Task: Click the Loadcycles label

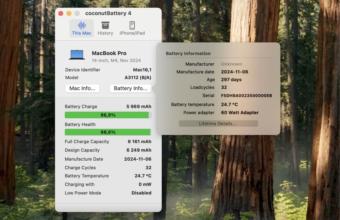Action: (x=202, y=87)
